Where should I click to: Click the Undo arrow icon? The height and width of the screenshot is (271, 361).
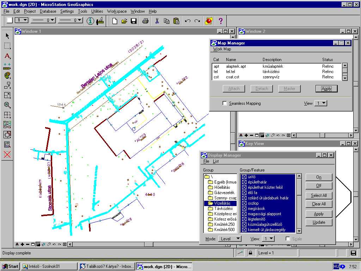click(x=188, y=21)
